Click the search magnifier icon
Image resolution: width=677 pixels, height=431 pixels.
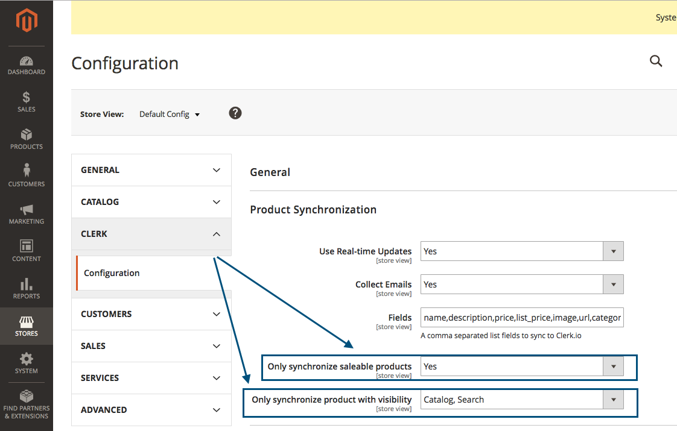pyautogui.click(x=656, y=61)
